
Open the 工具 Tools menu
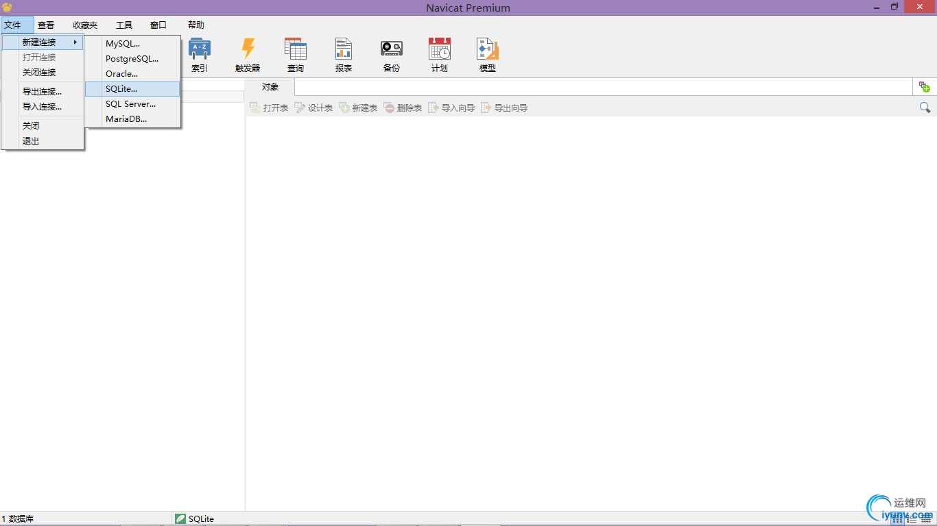coord(124,25)
